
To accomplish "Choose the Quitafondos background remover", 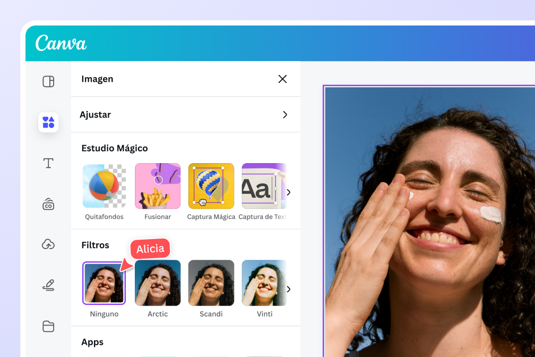I will pos(104,186).
